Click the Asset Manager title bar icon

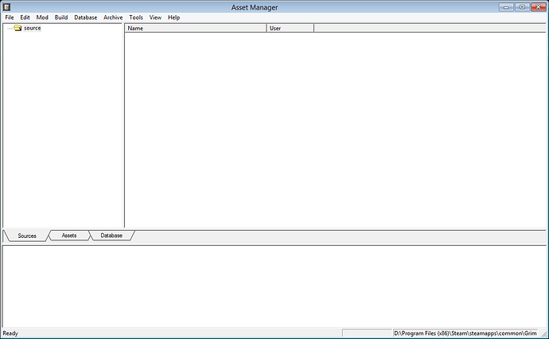(x=7, y=6)
